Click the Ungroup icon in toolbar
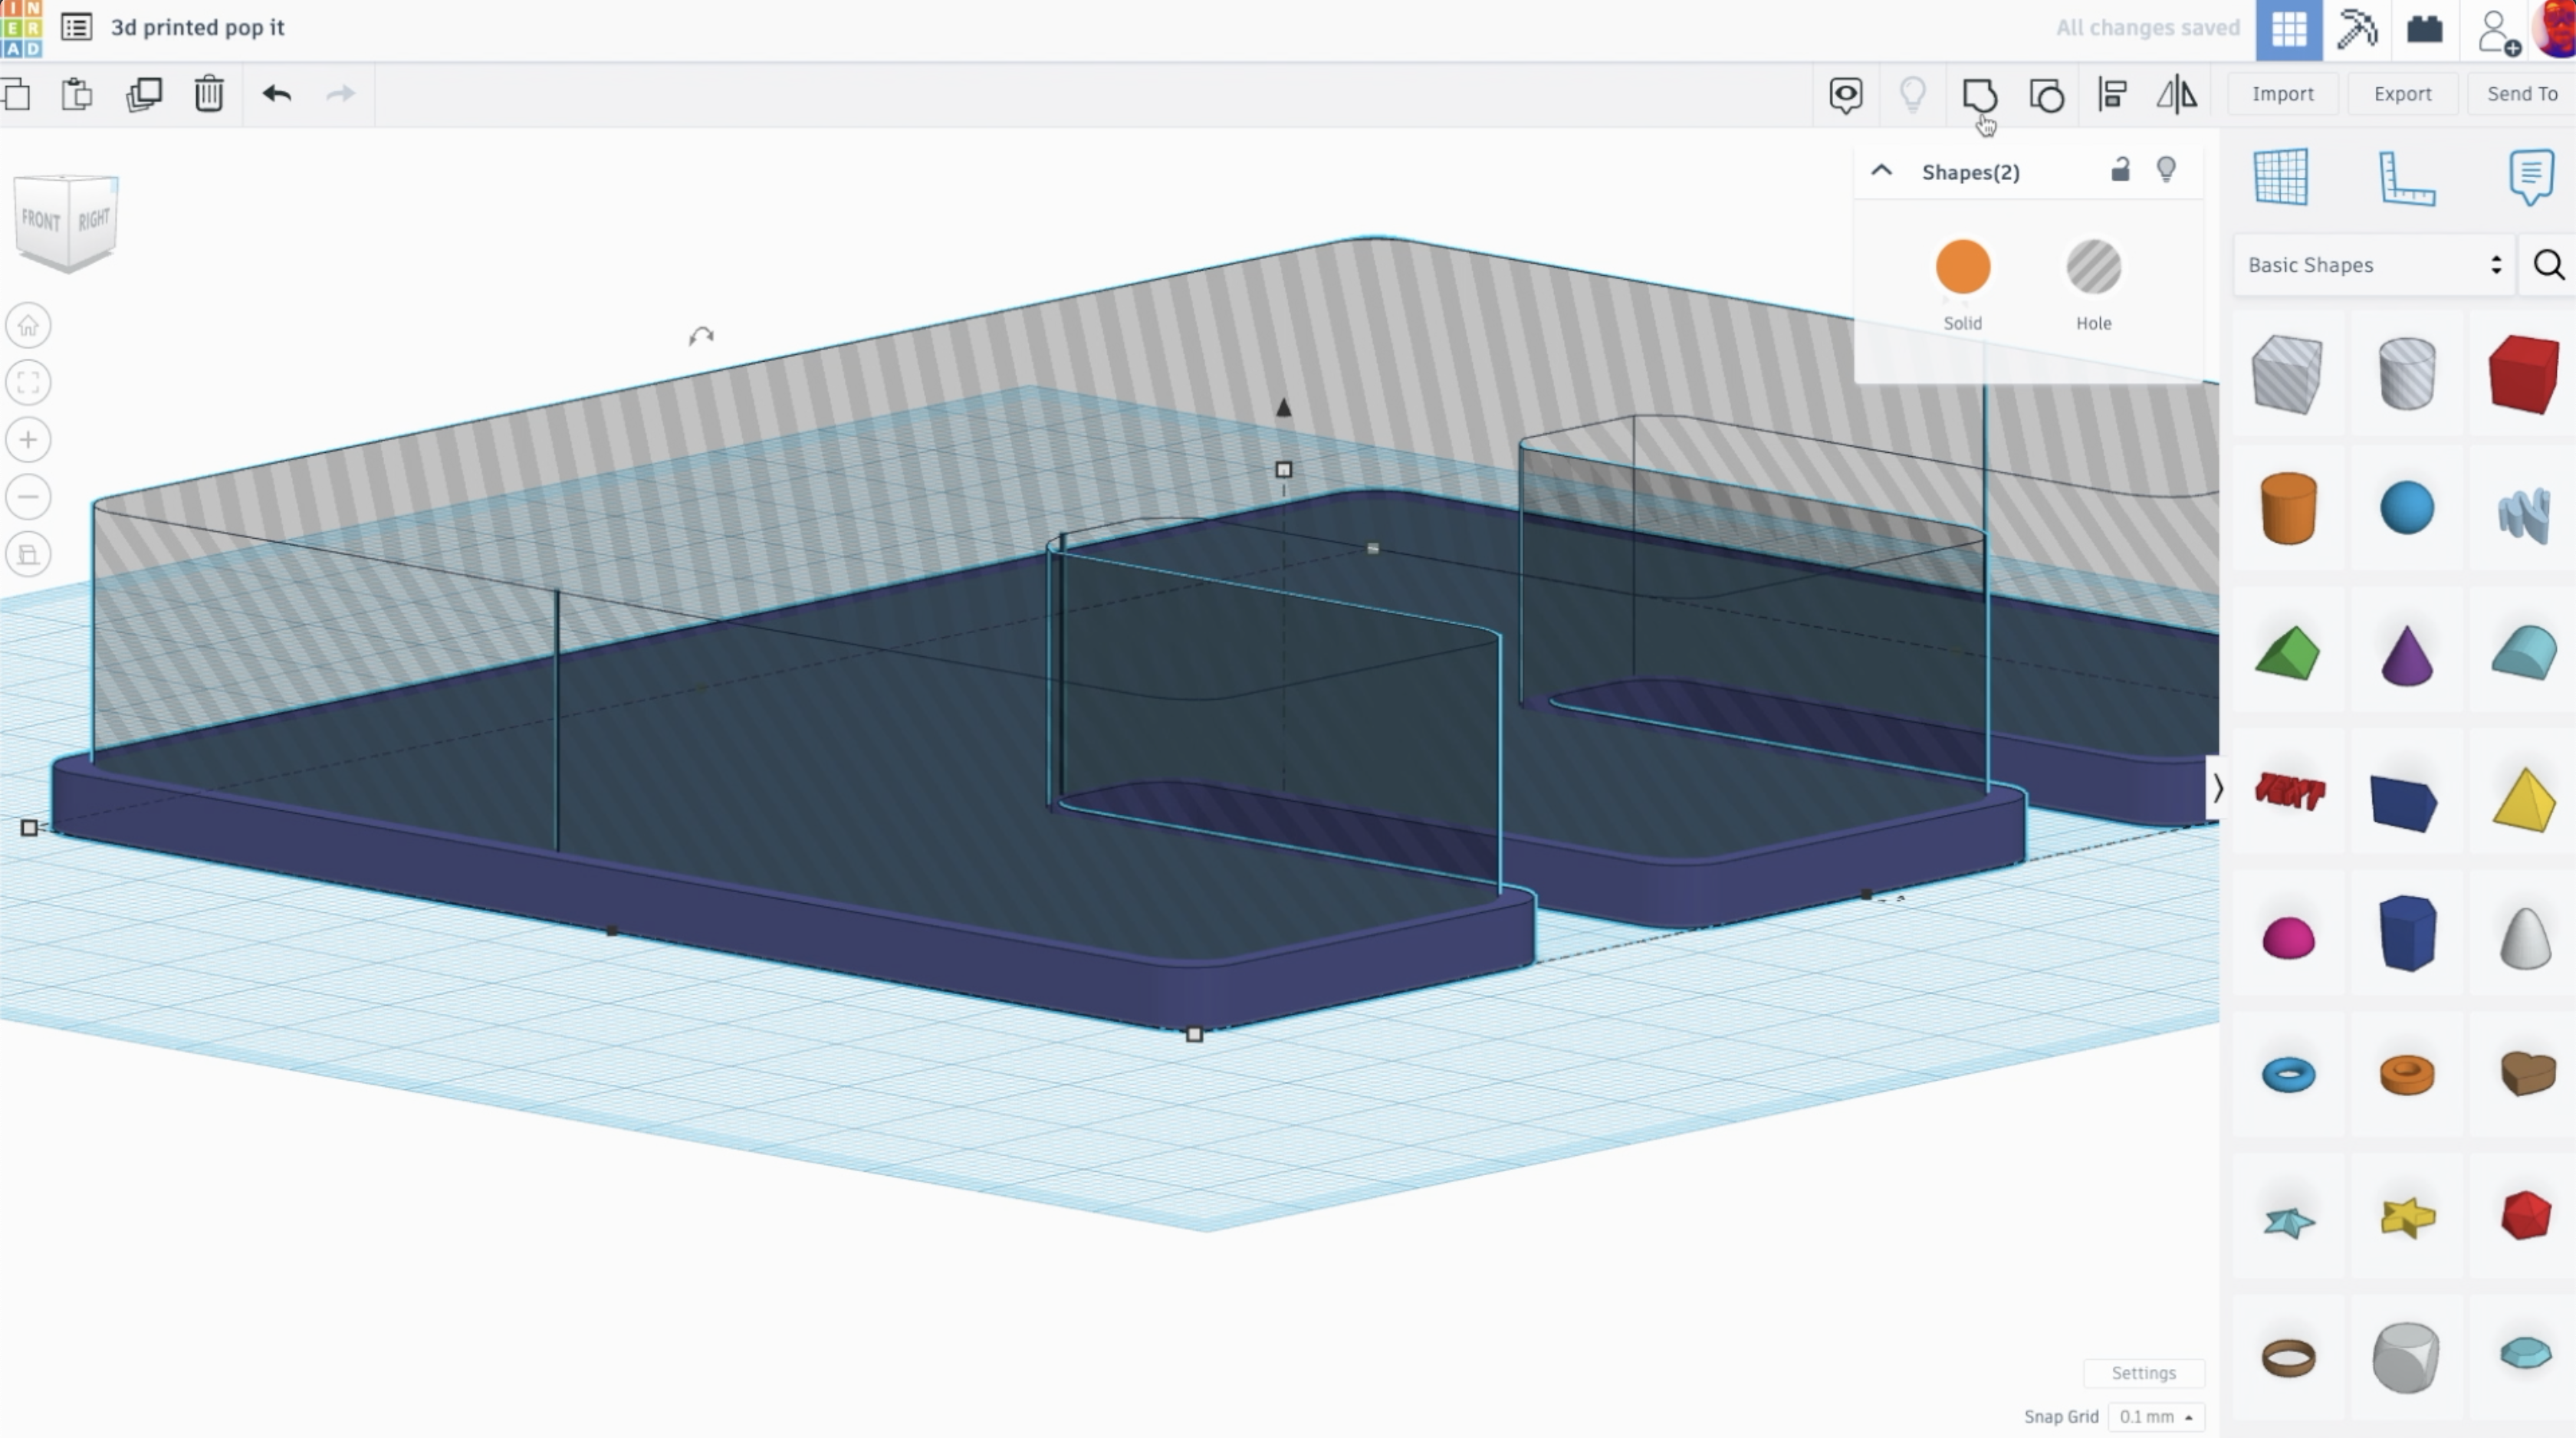Screen dimensions: 2576x1438 click(x=2046, y=95)
